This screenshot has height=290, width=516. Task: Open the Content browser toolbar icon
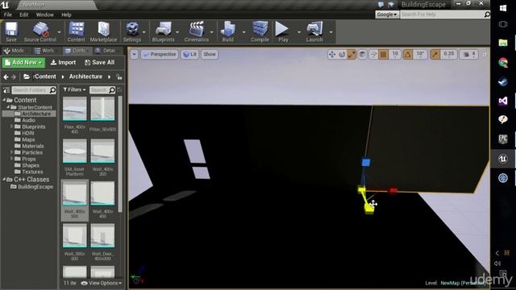point(76,32)
